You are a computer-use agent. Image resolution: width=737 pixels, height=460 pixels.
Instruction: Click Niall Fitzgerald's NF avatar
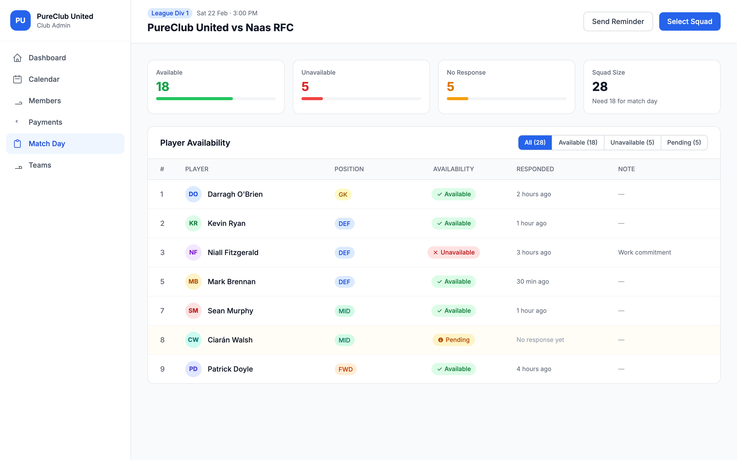(x=193, y=252)
